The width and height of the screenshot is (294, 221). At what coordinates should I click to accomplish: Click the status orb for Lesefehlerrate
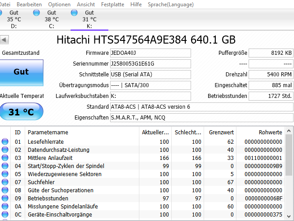point(5,141)
